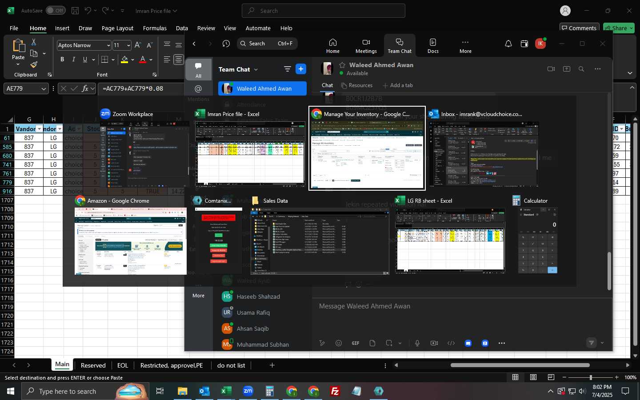Open Zoom notifications bell icon
This screenshot has width=640, height=400.
[x=508, y=44]
